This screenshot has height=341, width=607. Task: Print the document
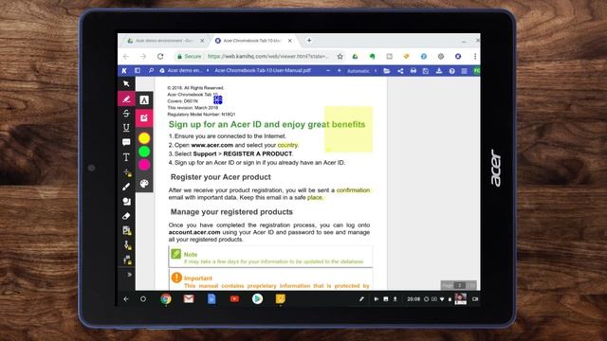414,71
